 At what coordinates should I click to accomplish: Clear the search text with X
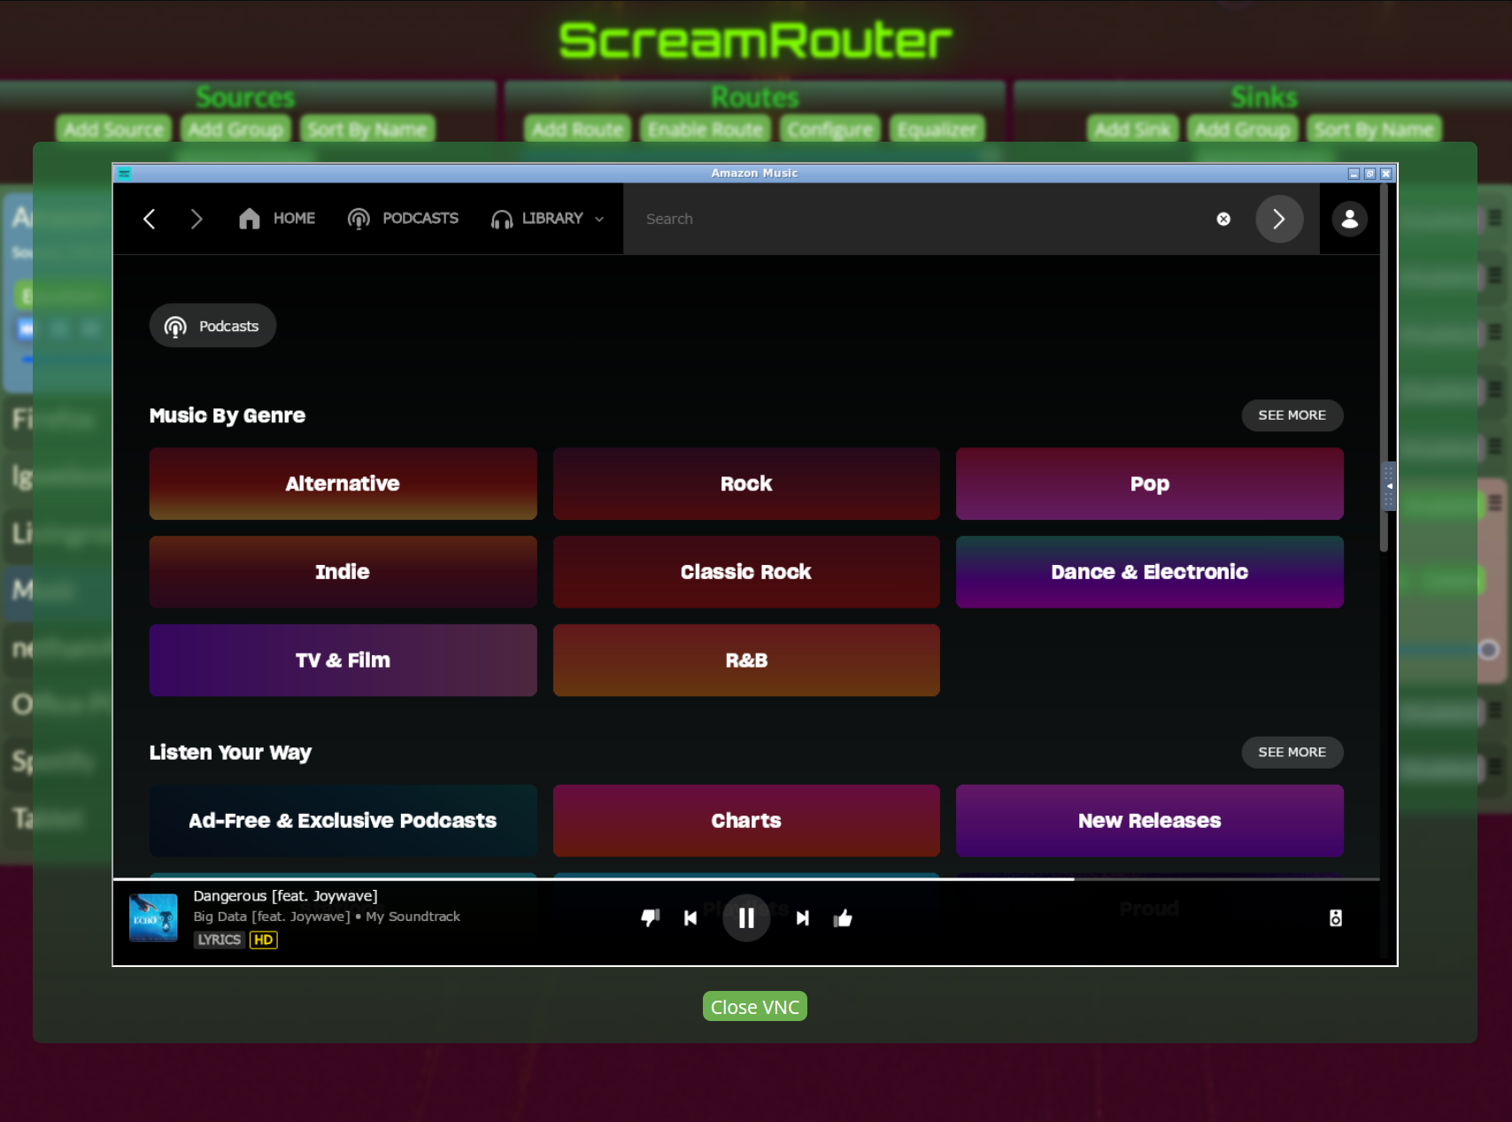(1223, 219)
